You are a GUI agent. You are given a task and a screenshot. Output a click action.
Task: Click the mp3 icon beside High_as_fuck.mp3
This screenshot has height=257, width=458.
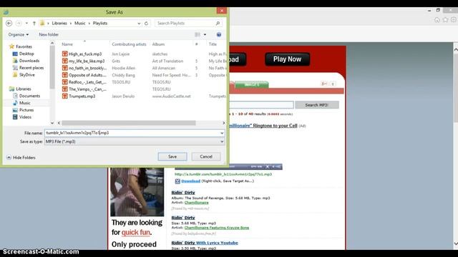tap(65, 54)
